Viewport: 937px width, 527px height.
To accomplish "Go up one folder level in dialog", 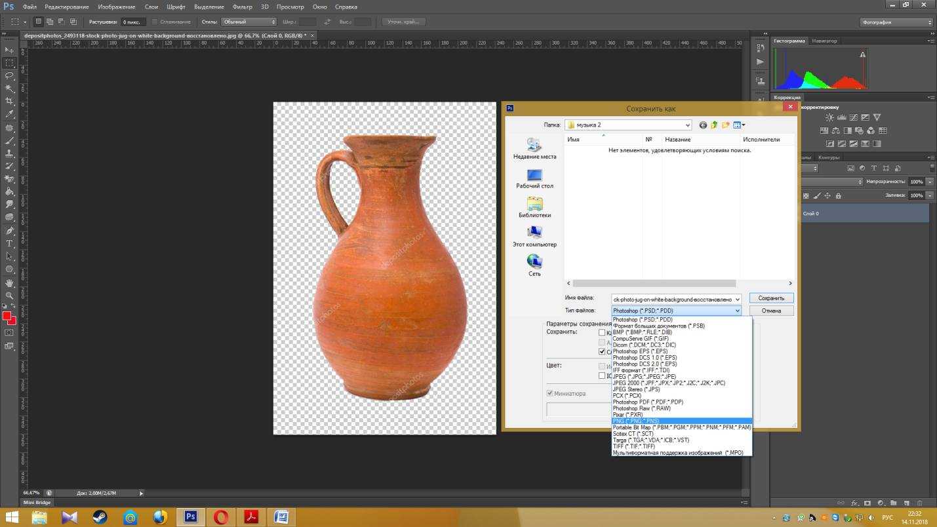I will pos(714,125).
